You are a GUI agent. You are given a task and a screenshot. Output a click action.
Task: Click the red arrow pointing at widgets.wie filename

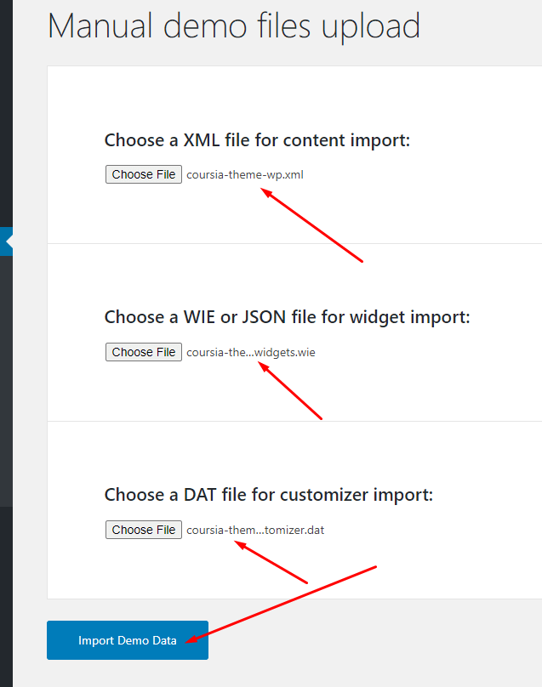tap(290, 391)
